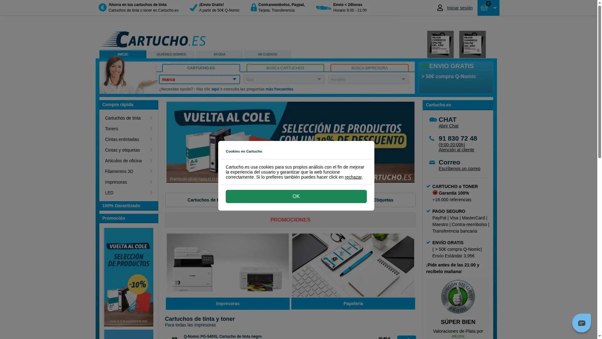The width and height of the screenshot is (602, 339).
Task: Click the blue checkmark beside ¡Envío Gratis!
Action: pos(193,8)
